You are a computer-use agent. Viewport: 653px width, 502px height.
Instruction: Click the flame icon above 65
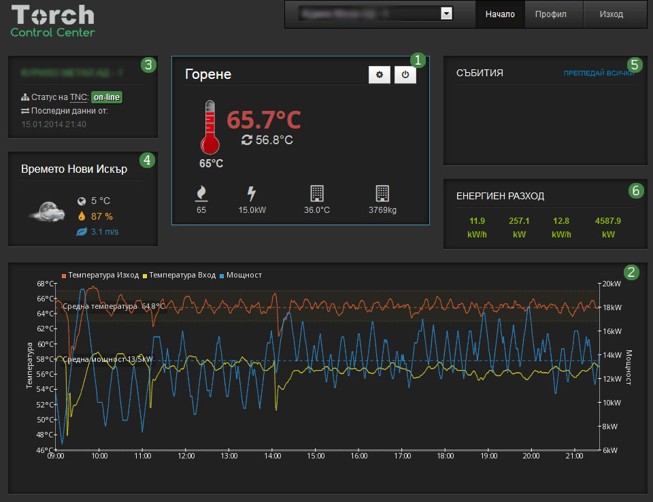201,194
